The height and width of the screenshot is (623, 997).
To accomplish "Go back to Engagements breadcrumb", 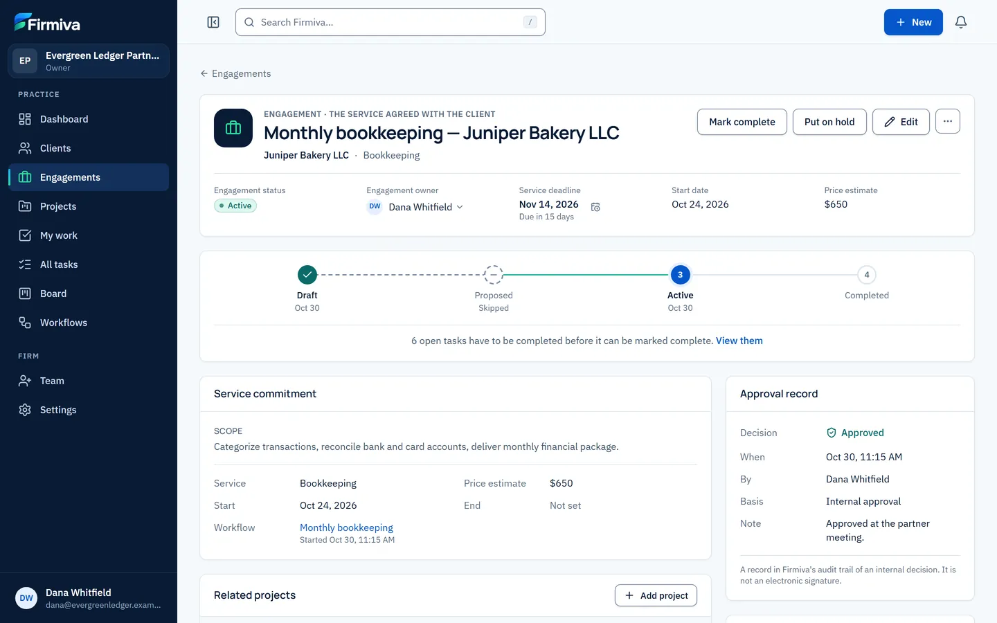I will [235, 73].
